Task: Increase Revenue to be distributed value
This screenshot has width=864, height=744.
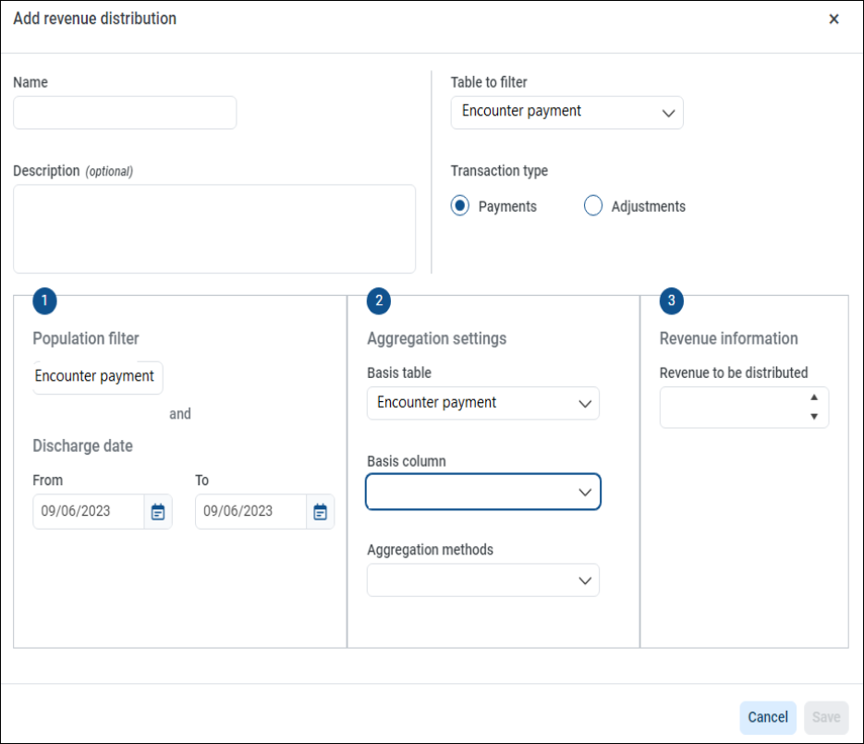Action: click(x=814, y=397)
